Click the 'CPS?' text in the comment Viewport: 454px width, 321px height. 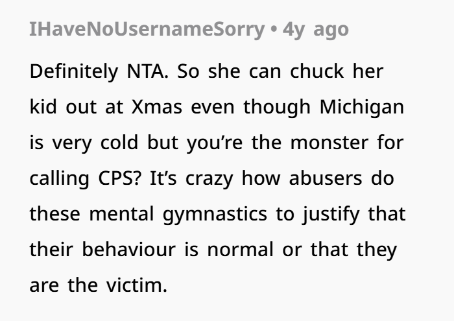pyautogui.click(x=119, y=178)
